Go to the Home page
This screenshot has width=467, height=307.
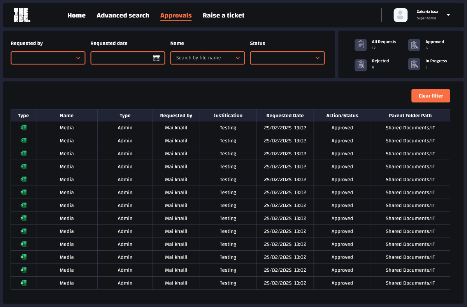(76, 16)
